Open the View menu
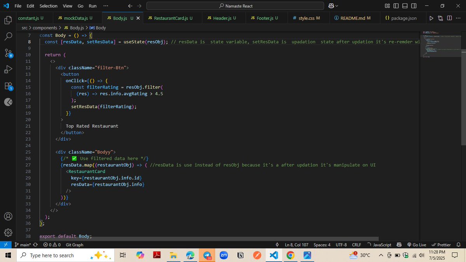The height and width of the screenshot is (262, 466). (x=68, y=6)
